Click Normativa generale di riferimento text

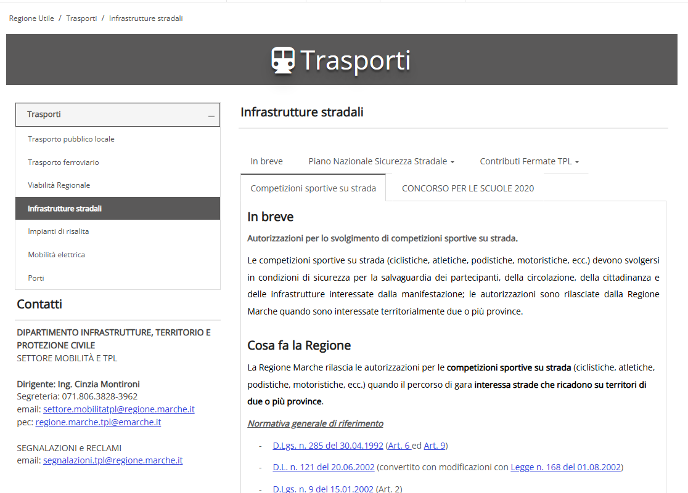click(315, 424)
